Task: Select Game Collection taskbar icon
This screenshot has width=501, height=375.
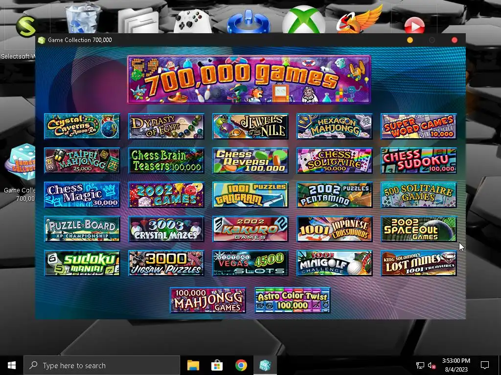Action: coord(265,365)
